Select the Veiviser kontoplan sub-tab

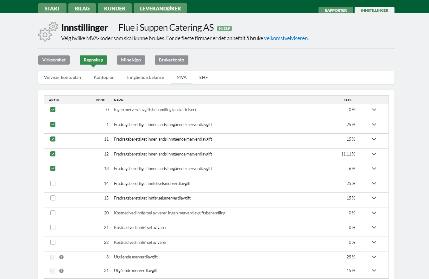(62, 77)
